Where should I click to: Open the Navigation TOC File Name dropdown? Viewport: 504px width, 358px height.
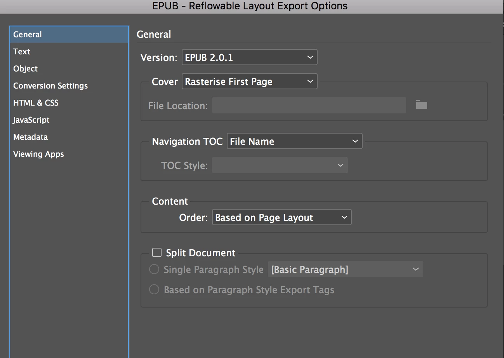click(x=294, y=141)
